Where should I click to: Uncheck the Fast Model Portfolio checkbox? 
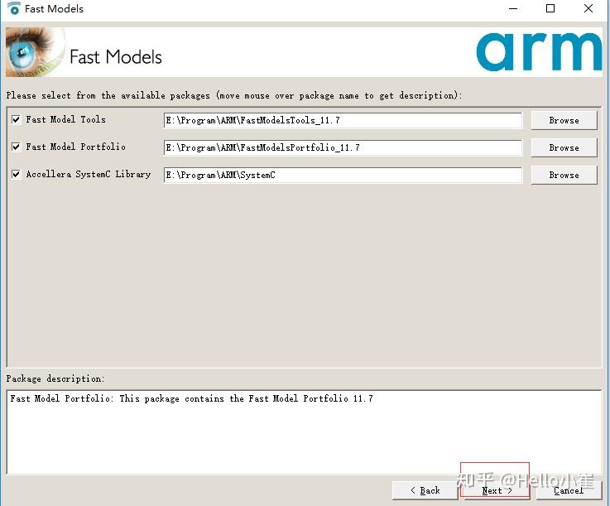click(16, 147)
